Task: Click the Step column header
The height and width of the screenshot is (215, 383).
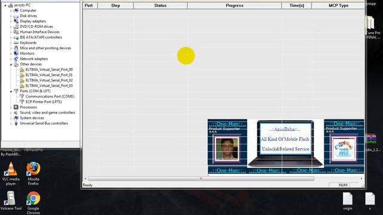Action: (115, 5)
